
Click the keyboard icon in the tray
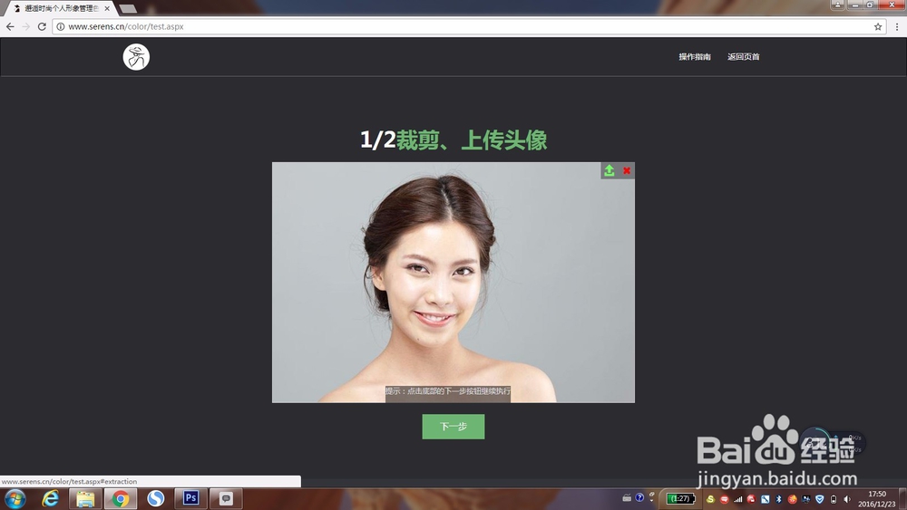[x=627, y=497]
